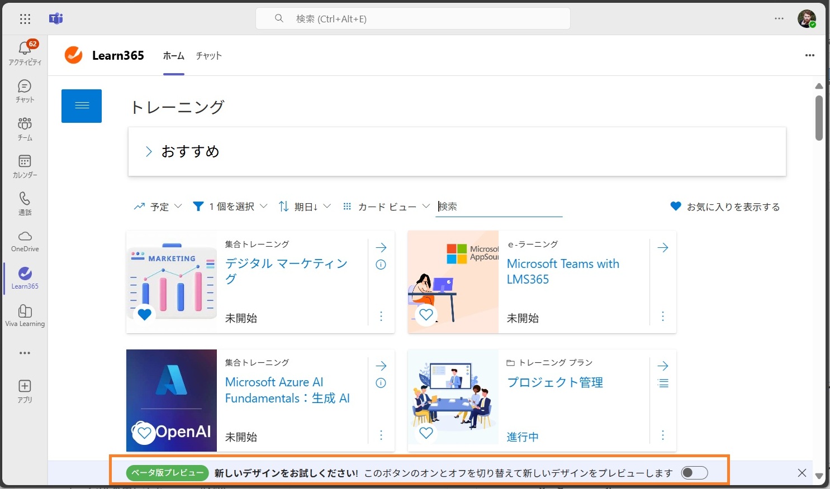
Task: Click the Microsoft Teams logo icon
Action: [x=56, y=19]
